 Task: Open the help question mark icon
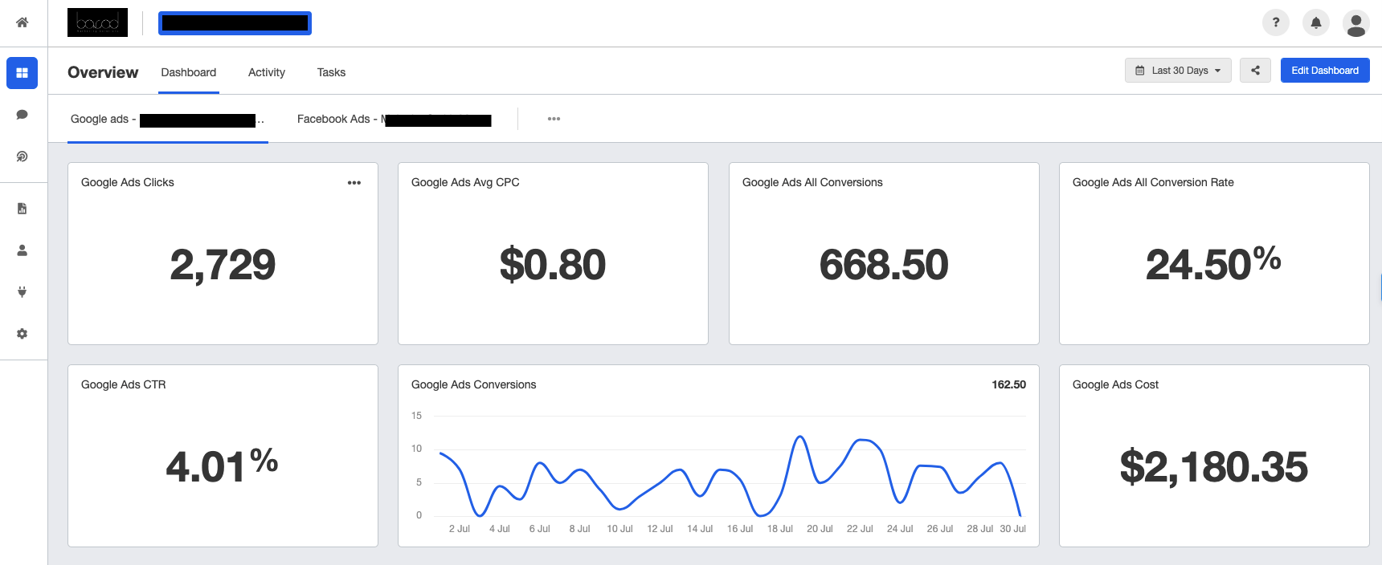(x=1276, y=22)
